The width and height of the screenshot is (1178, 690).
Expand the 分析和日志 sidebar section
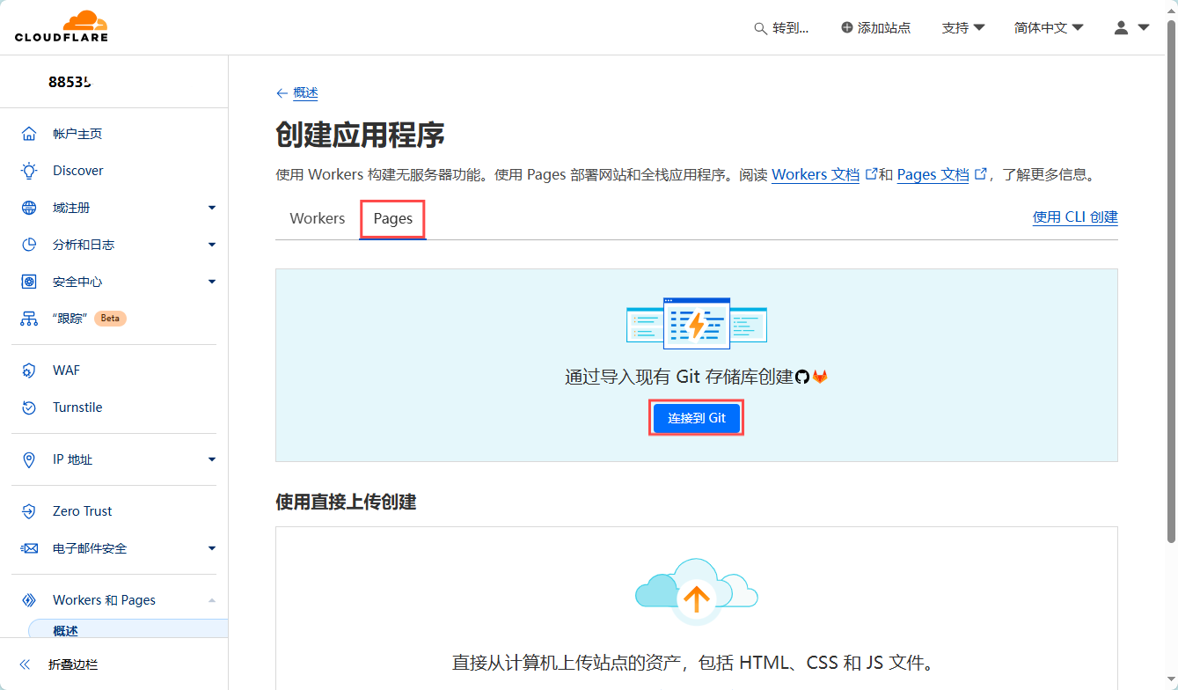[211, 245]
